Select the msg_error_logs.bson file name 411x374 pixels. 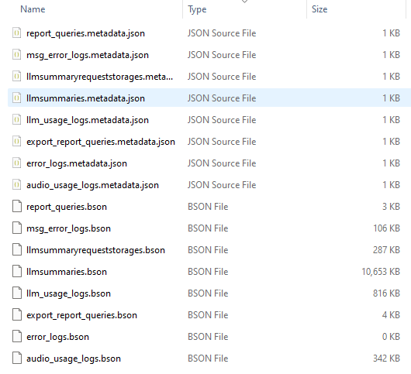click(x=68, y=228)
